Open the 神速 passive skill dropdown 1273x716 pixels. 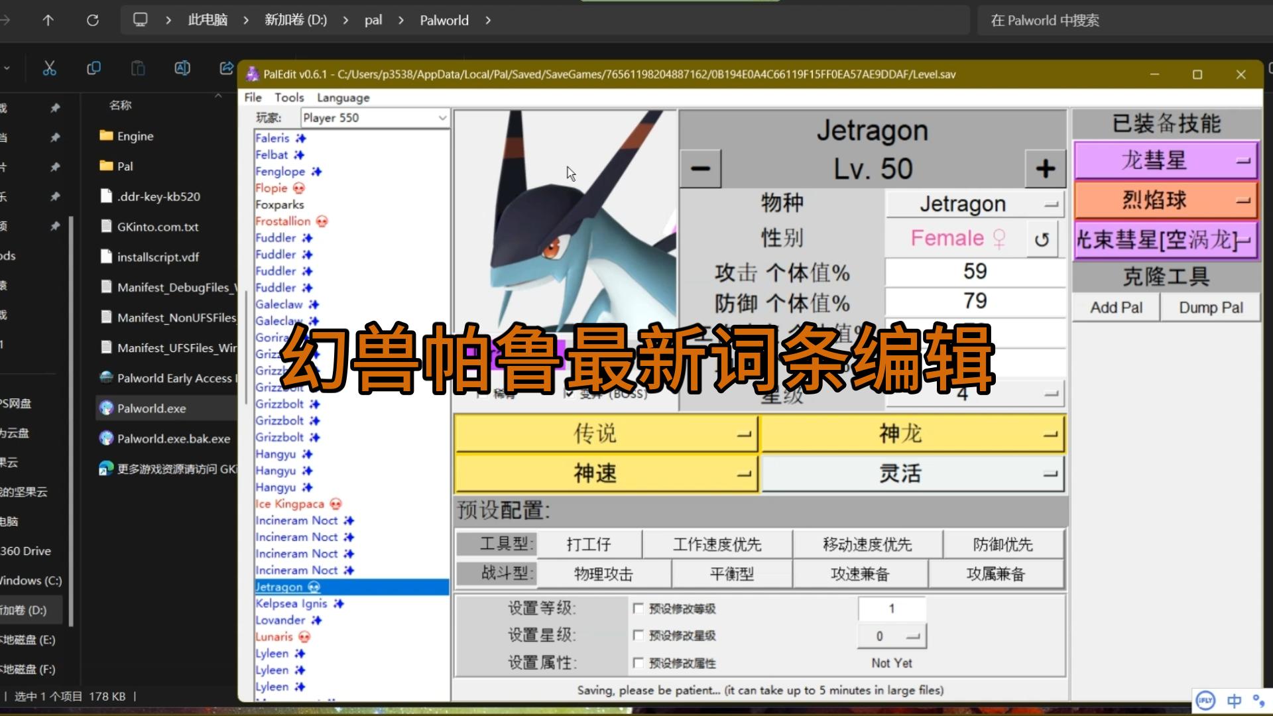[606, 474]
